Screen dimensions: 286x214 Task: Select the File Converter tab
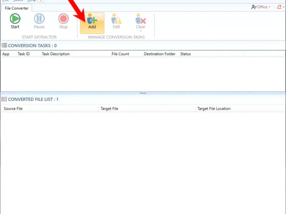coord(16,8)
